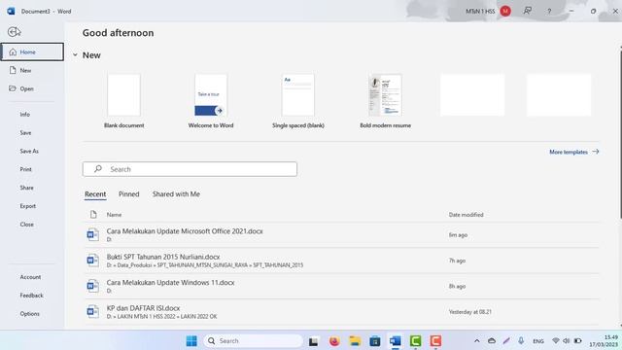The height and width of the screenshot is (350, 622).
Task: Sort by Date modified column header
Action: (x=466, y=215)
